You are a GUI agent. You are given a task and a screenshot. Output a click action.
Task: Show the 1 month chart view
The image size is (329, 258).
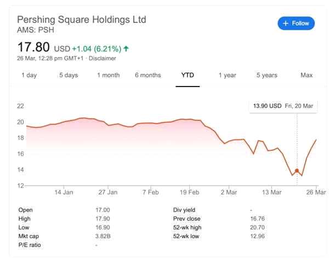point(108,75)
